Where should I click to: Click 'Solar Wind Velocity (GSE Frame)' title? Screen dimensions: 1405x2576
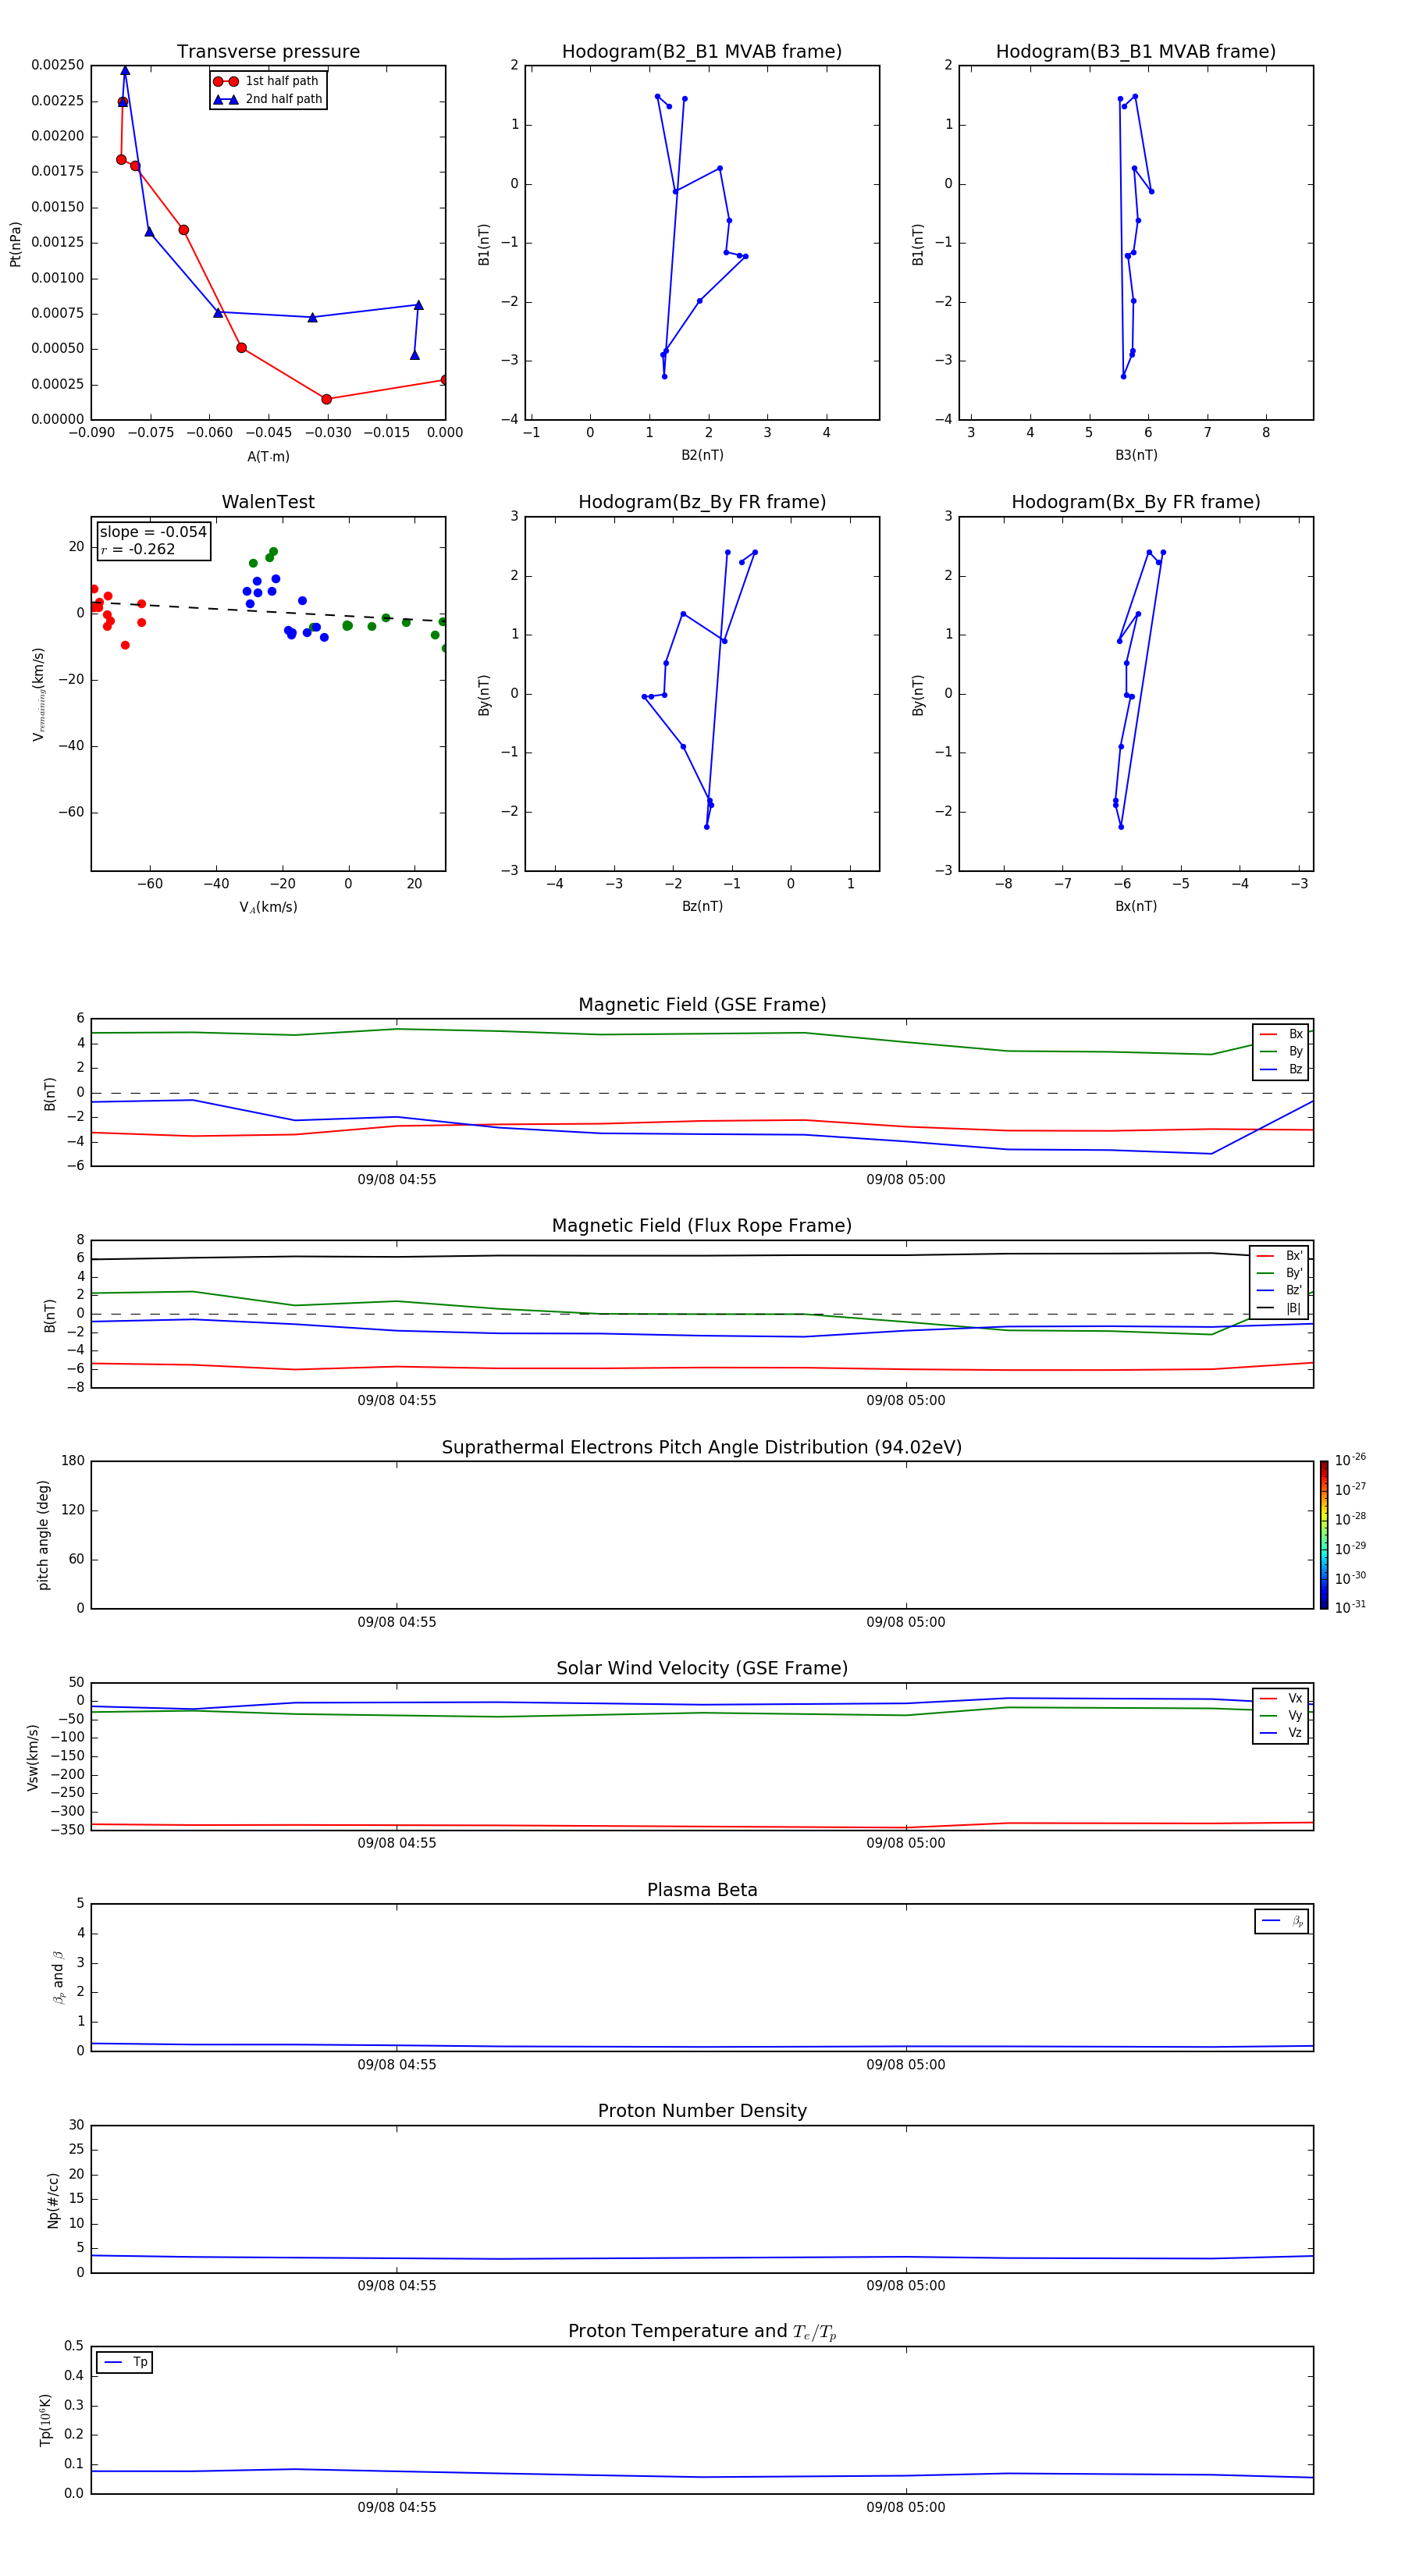pos(702,1668)
